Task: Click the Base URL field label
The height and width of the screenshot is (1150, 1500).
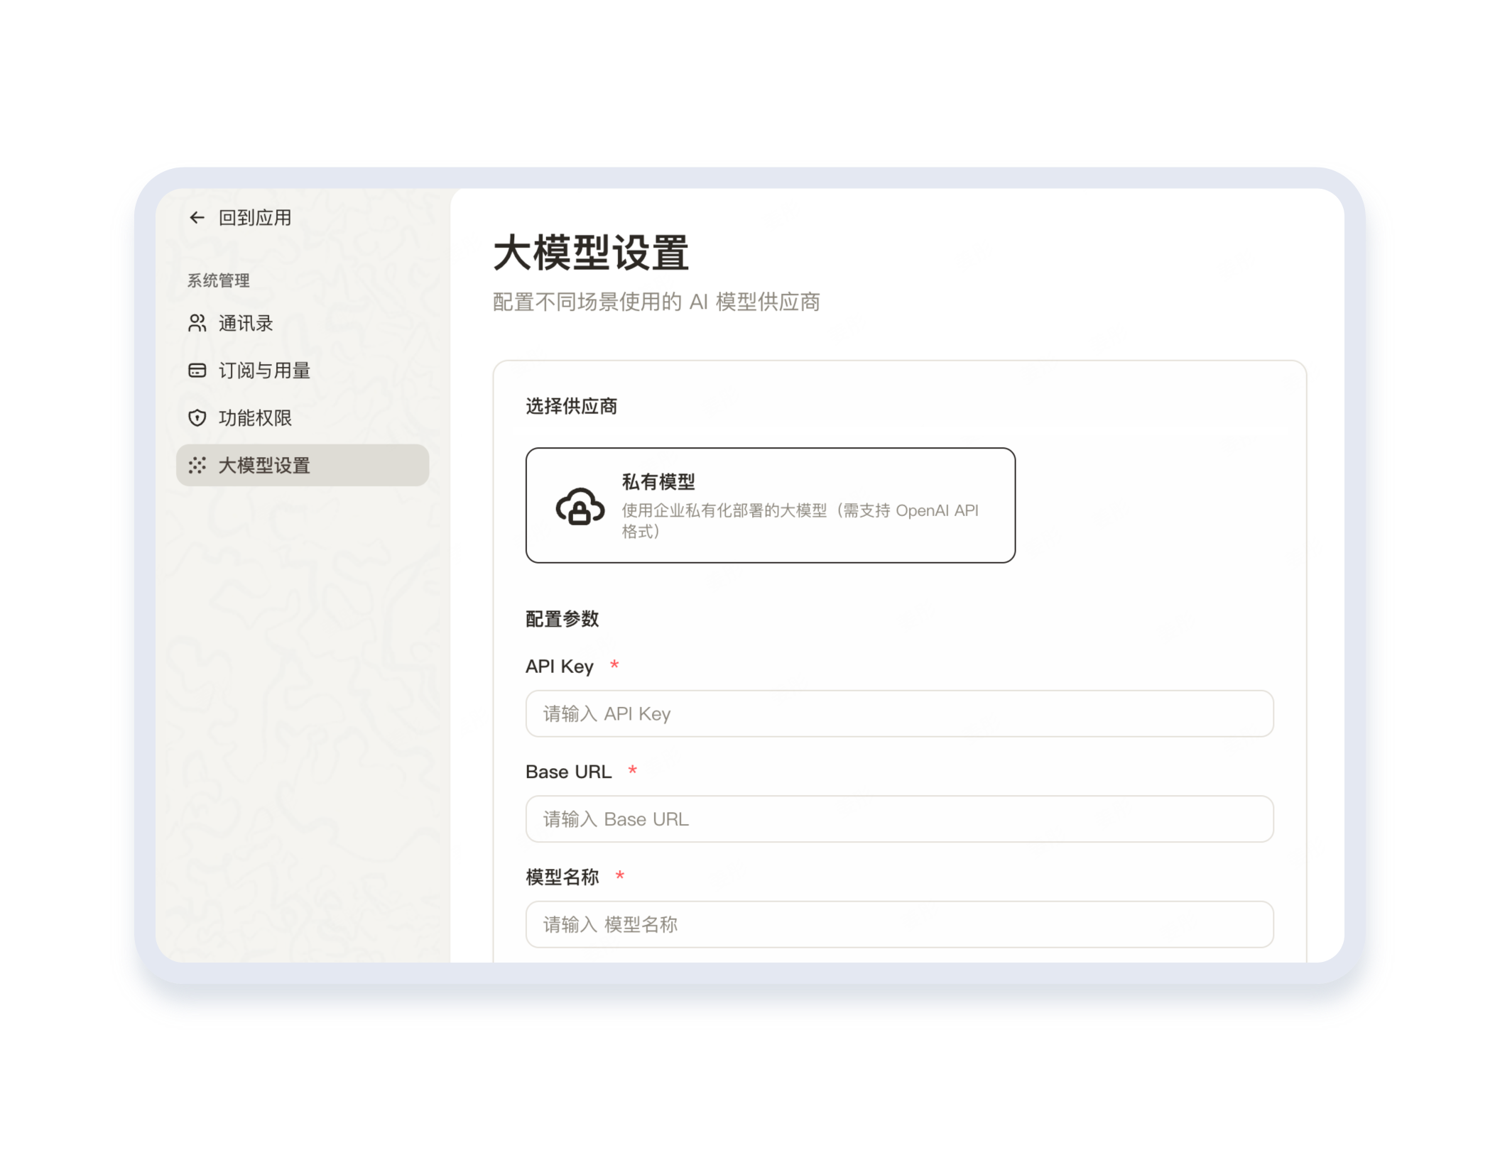Action: pyautogui.click(x=568, y=772)
